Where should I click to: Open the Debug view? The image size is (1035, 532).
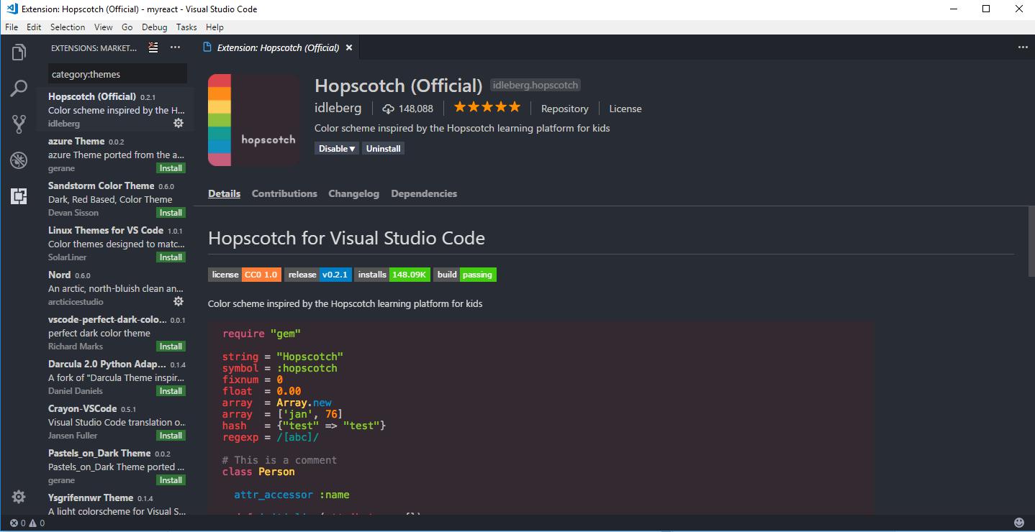tap(19, 160)
